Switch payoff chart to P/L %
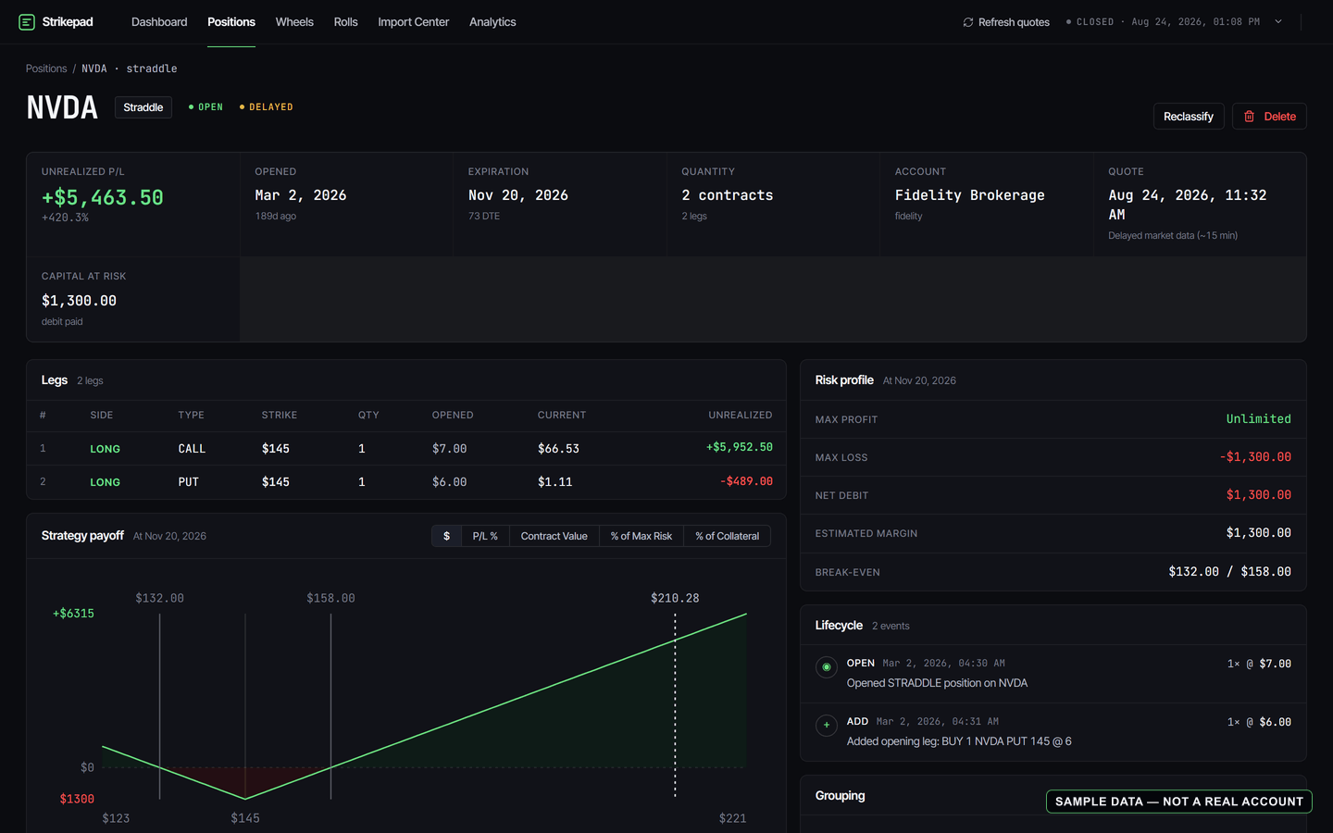This screenshot has width=1333, height=833. tap(485, 536)
